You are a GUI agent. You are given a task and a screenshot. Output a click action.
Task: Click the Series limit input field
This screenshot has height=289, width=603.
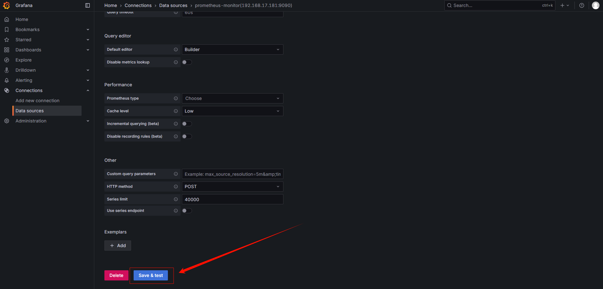[x=232, y=199]
